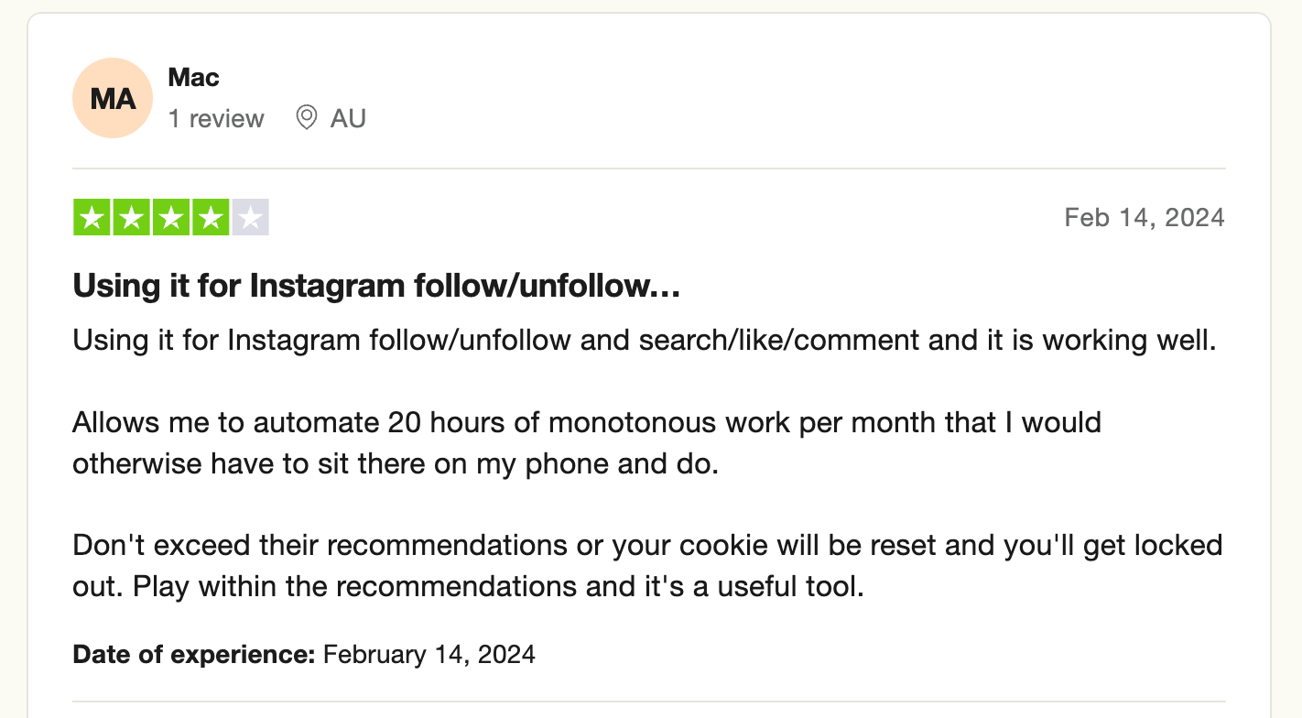
Task: Click the location pin icon
Action: (x=307, y=117)
